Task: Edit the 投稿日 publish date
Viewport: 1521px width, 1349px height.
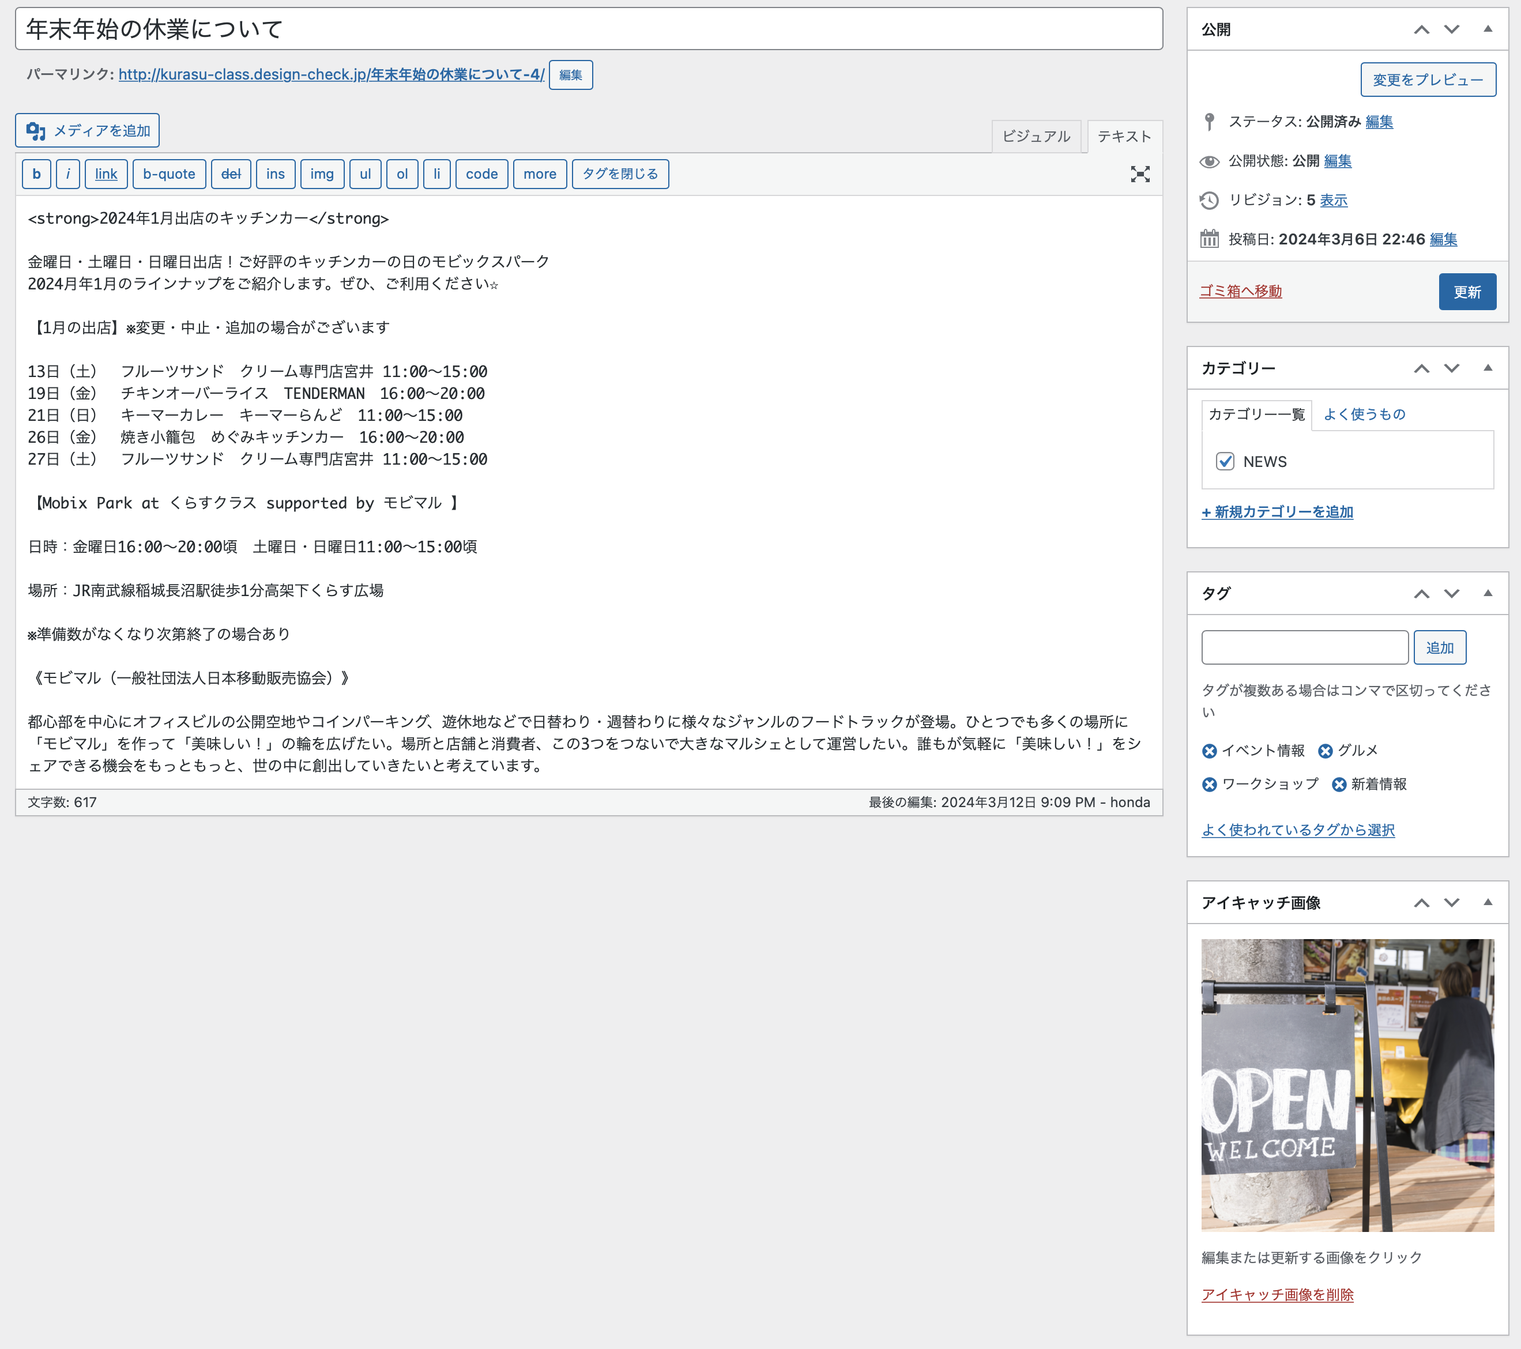Action: coord(1443,239)
